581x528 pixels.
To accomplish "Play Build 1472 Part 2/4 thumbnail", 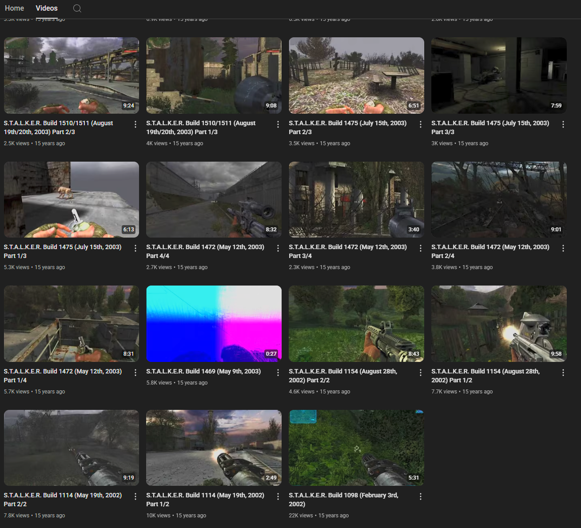I will (x=499, y=199).
